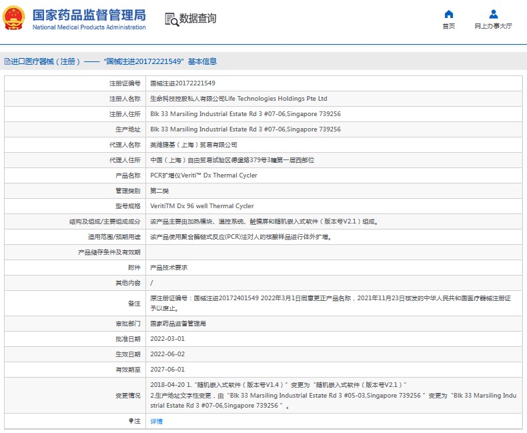The image size is (527, 433).
Task: Click approval department value 国家药品监督管理局
Action: [178, 324]
